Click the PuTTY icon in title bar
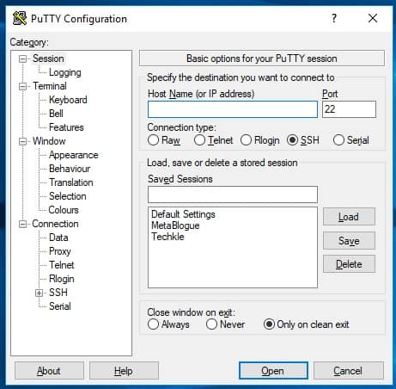 [20, 18]
